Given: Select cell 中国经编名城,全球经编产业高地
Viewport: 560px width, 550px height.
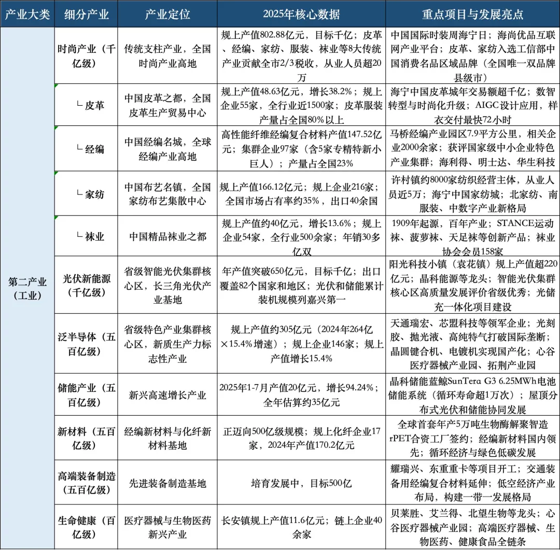Looking at the screenshot, I should (x=167, y=149).
